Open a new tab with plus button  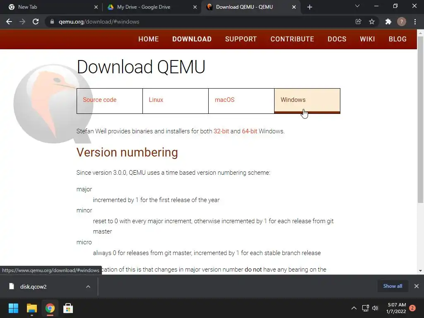pos(310,7)
